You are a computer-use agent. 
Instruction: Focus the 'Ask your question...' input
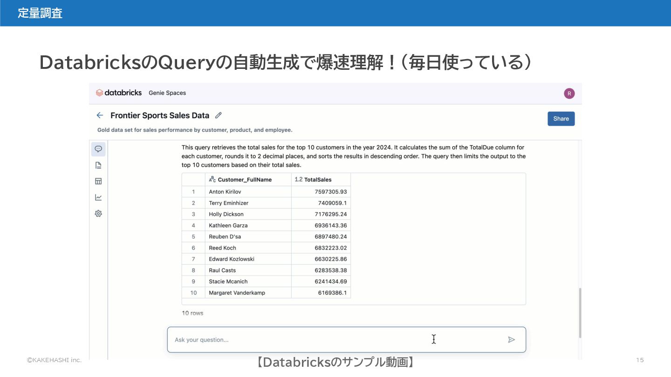[x=346, y=340]
